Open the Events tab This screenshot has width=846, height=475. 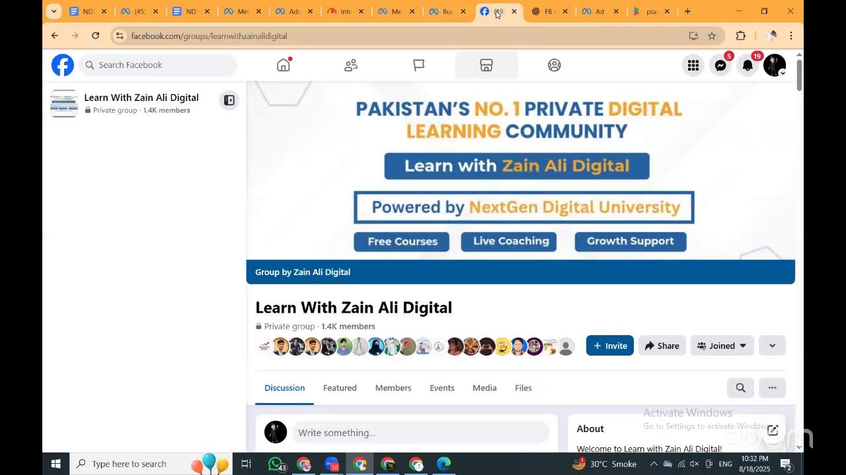pos(442,388)
